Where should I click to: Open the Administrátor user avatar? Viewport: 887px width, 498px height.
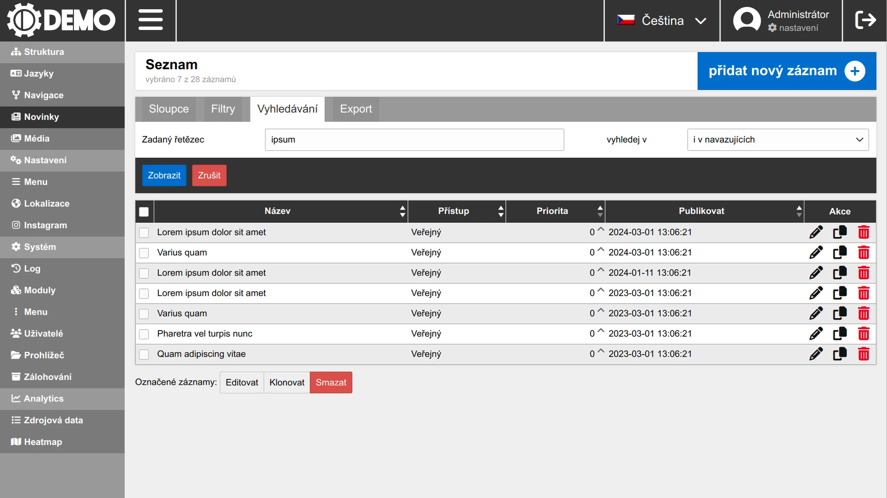747,20
